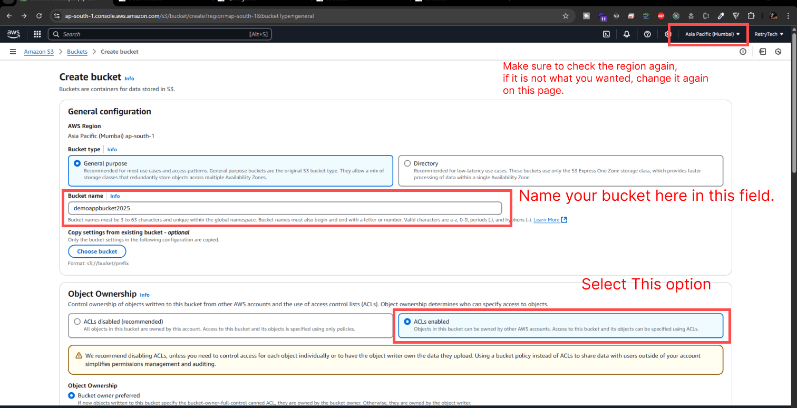Click the info circle icon near page top right
Screen dimensions: 797x408
tap(743, 51)
